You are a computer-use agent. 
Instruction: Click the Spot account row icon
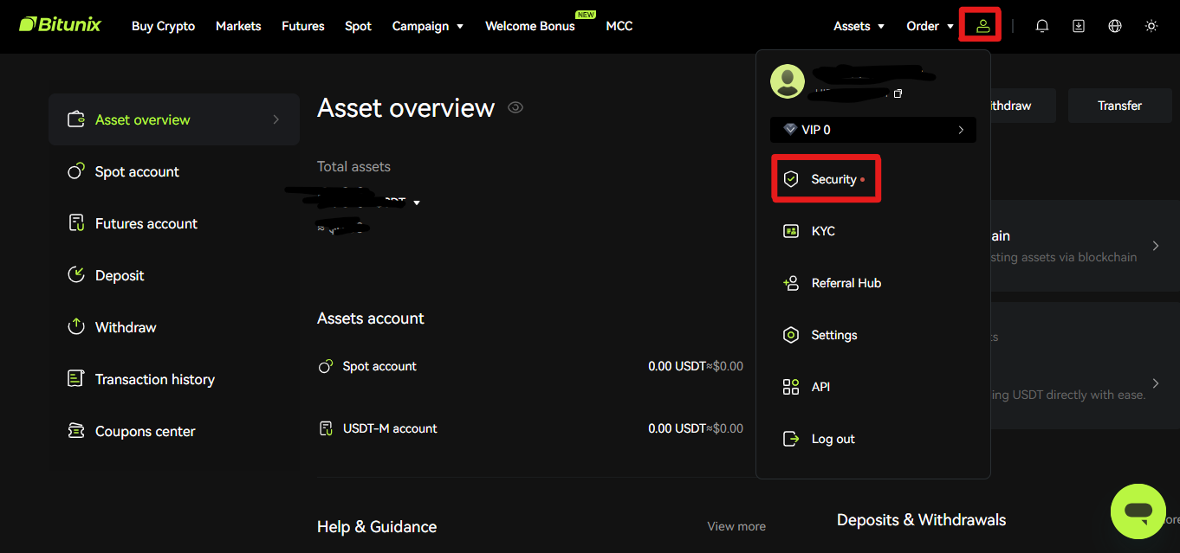326,366
